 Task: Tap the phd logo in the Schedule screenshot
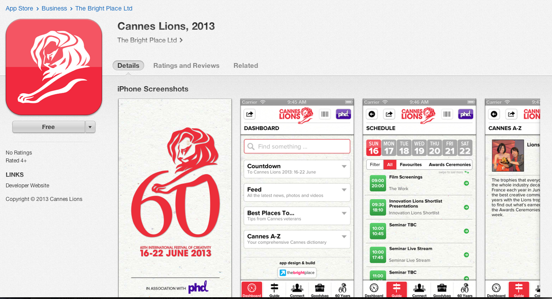click(x=466, y=114)
